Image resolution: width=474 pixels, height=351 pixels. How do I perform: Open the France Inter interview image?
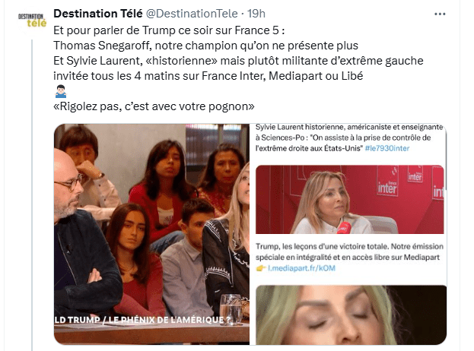pos(350,199)
